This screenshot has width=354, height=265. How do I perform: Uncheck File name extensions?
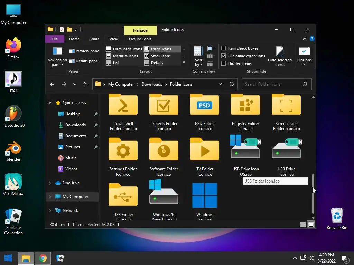click(x=243, y=56)
